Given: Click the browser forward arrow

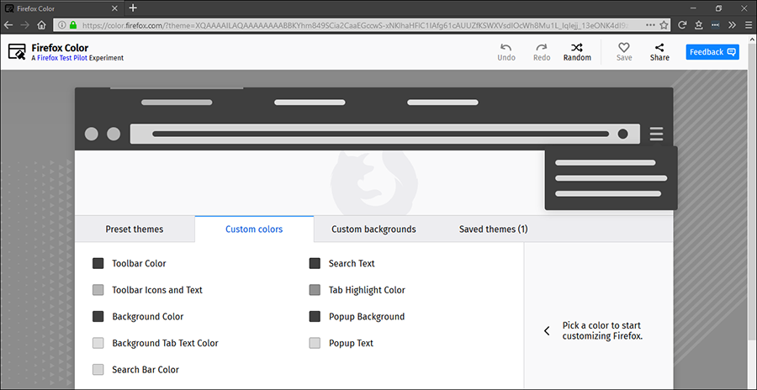Looking at the screenshot, I should click(x=25, y=25).
